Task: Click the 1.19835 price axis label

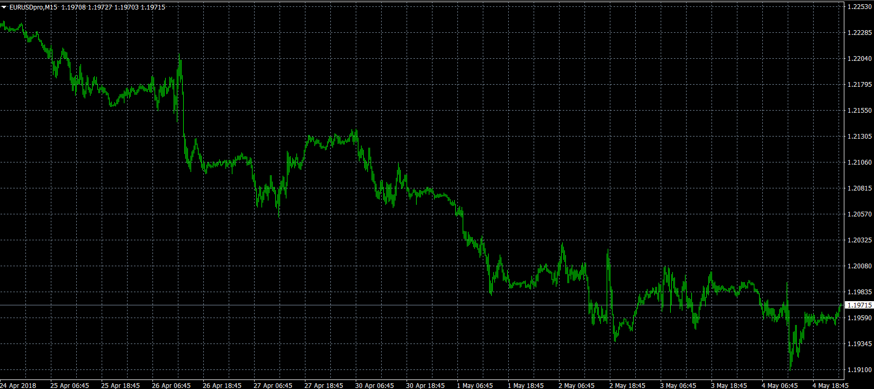Action: 860,292
